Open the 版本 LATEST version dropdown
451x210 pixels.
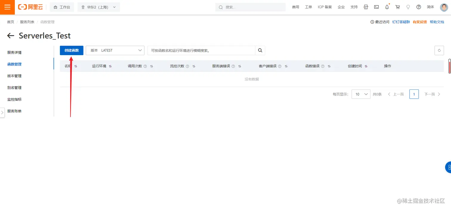coord(115,50)
